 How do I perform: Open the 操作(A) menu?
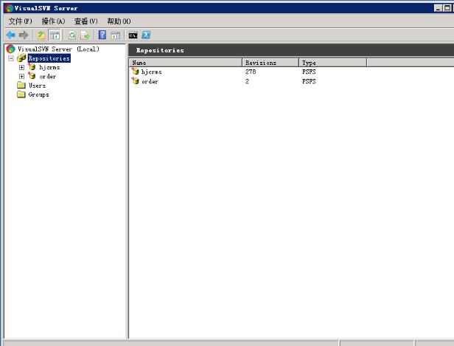(x=53, y=21)
